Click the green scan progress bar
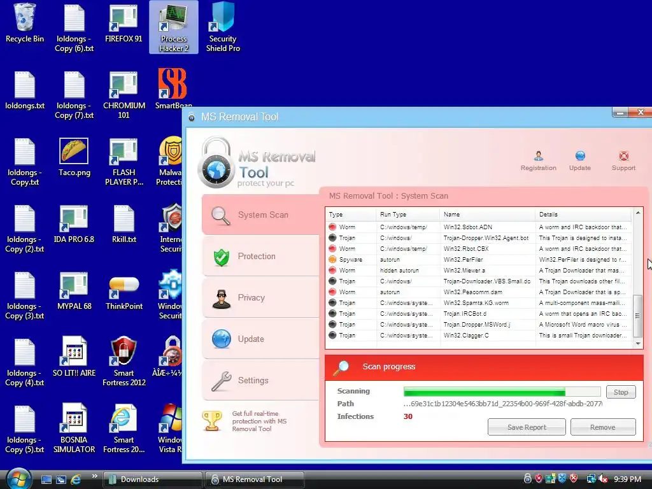The image size is (652, 489). (502, 392)
